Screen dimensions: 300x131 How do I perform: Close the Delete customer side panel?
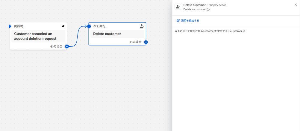pos(296,5)
